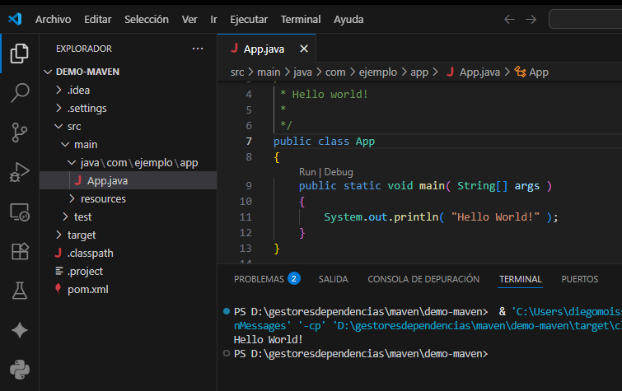Screen dimensions: 622x391
Task: Expand the resources folder
Action: tap(102, 198)
